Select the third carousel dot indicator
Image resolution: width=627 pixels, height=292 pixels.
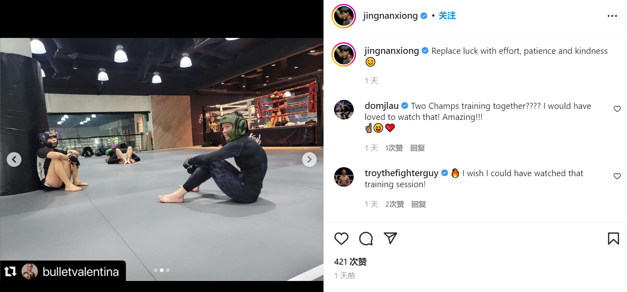(168, 270)
